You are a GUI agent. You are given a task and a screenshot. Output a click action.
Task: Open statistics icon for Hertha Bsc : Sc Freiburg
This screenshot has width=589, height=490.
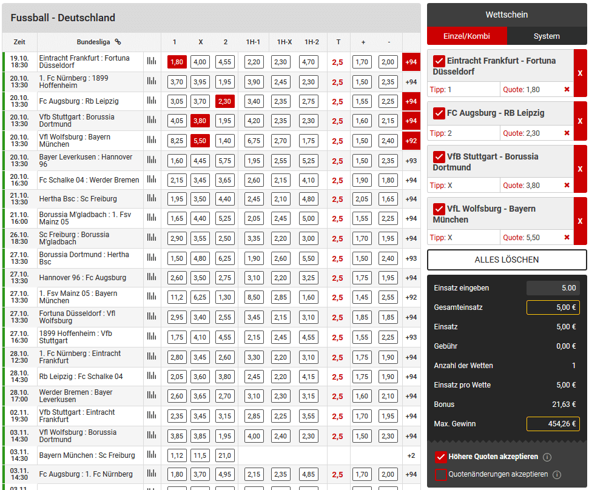(152, 198)
